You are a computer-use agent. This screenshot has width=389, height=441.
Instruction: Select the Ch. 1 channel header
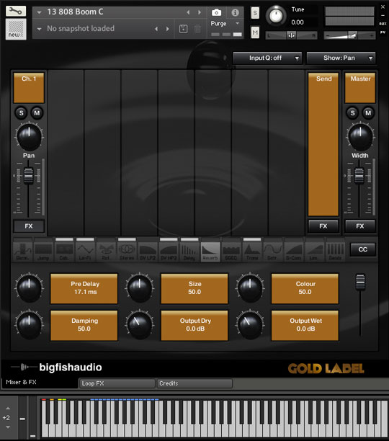pyautogui.click(x=29, y=88)
